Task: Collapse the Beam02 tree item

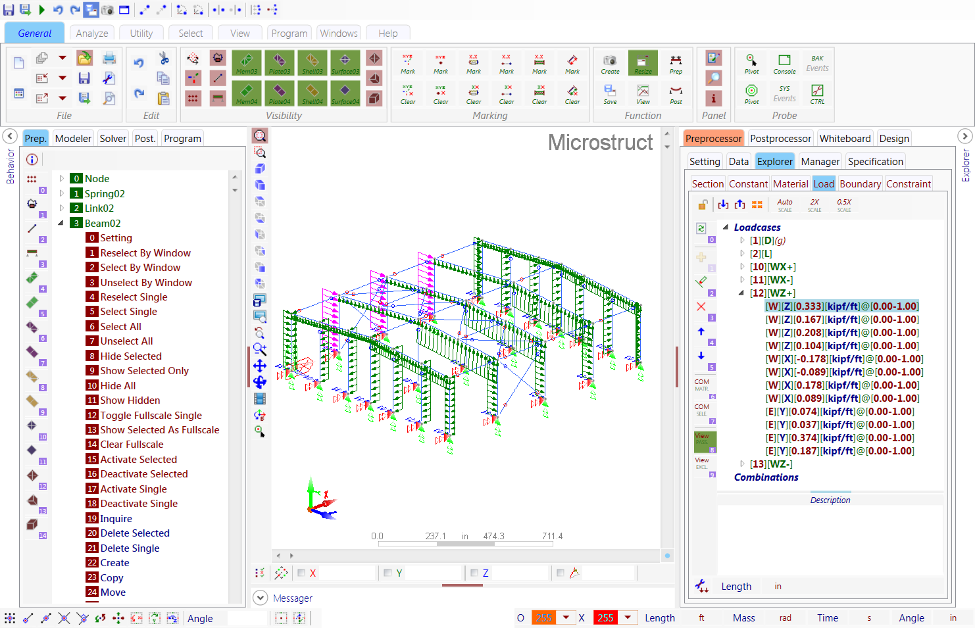Action: [61, 223]
